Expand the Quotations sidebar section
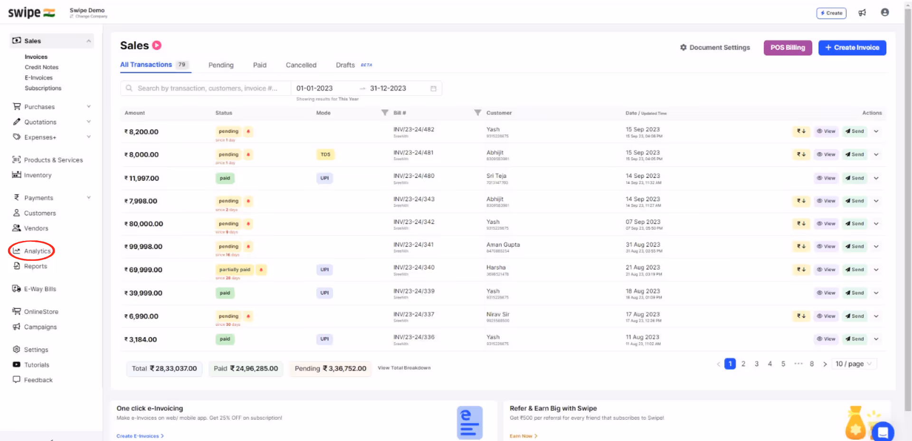This screenshot has width=912, height=441. 88,121
